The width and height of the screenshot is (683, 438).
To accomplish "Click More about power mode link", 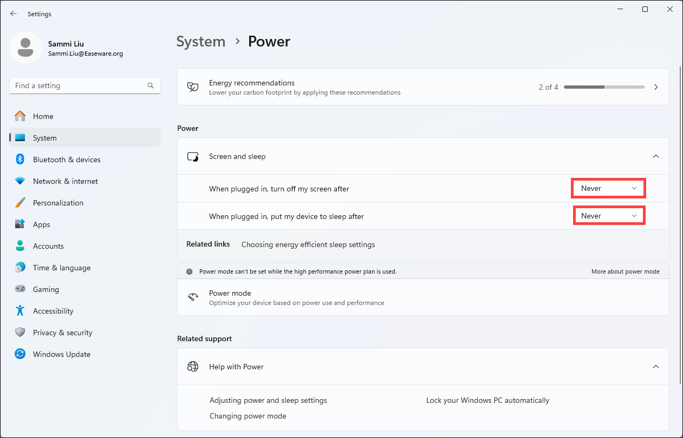I will pos(625,271).
